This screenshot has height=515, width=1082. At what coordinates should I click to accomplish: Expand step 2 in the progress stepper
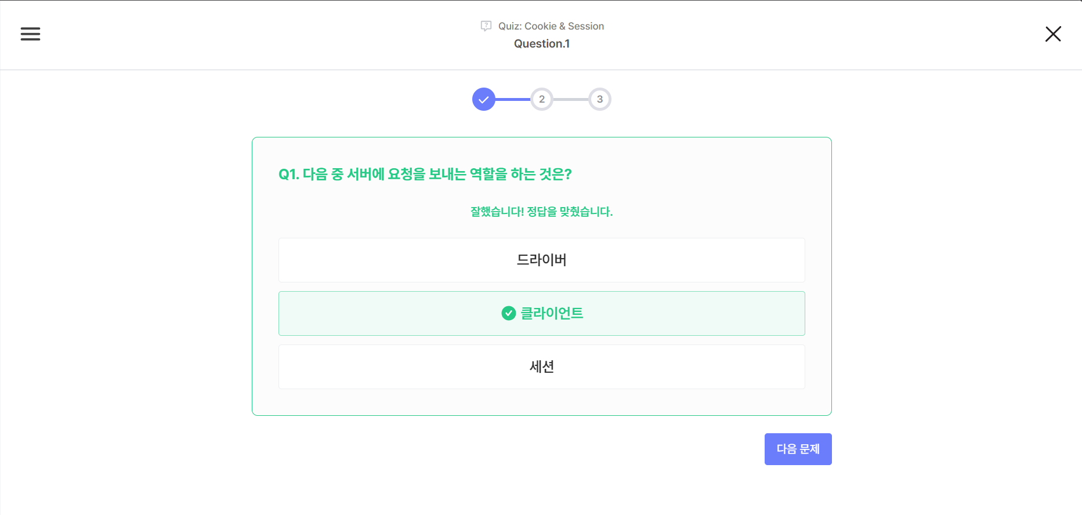coord(541,99)
